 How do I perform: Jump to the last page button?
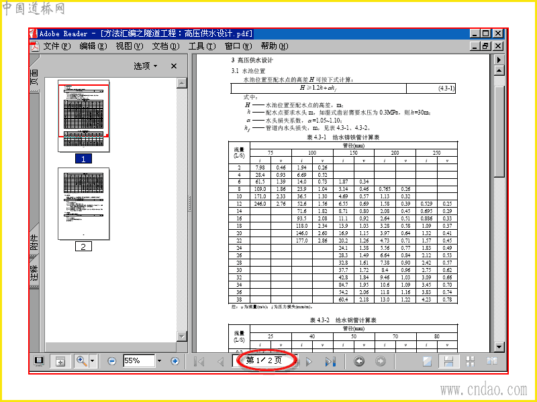click(330, 361)
